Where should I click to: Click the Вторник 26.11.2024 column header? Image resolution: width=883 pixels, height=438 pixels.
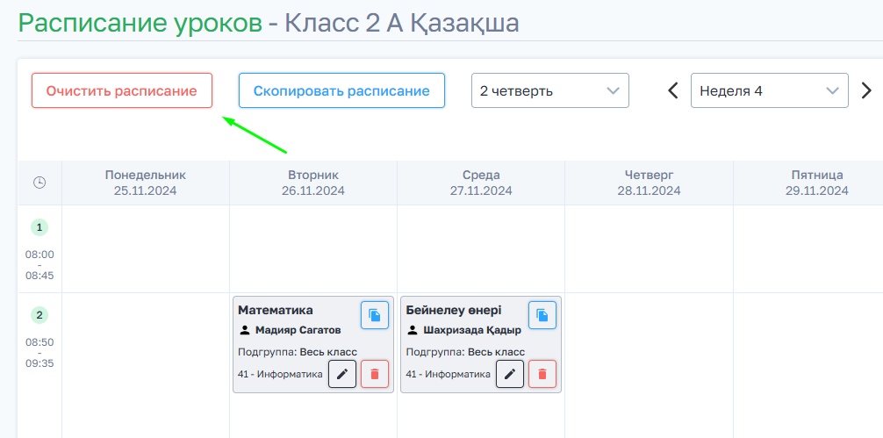click(x=313, y=183)
